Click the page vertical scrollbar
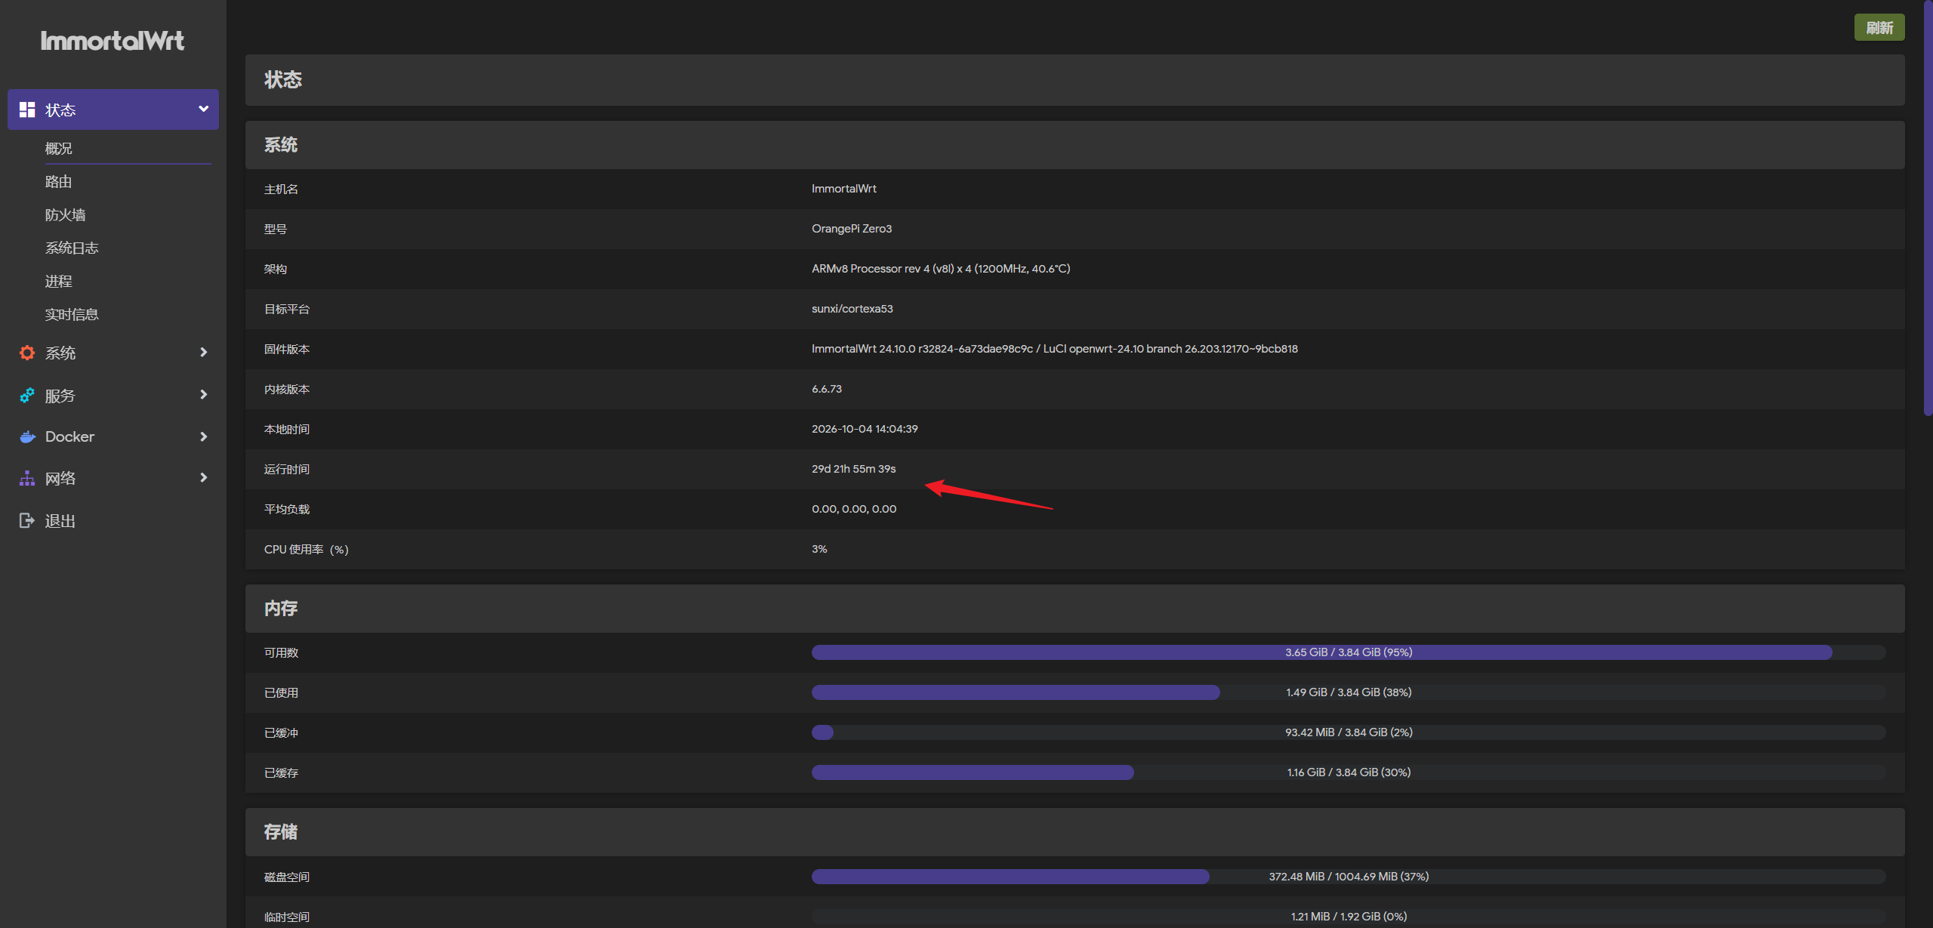The image size is (1933, 928). tap(1928, 208)
